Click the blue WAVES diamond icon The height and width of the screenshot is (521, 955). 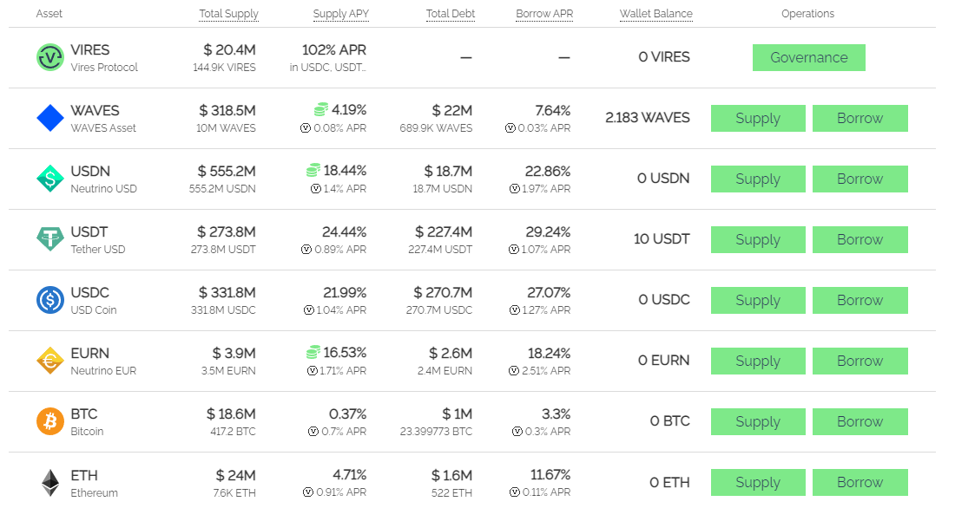click(x=50, y=118)
